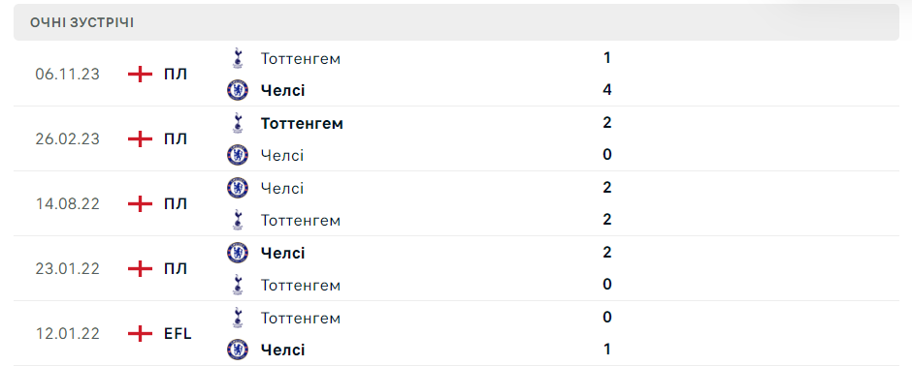Click Tottenham crest in 12.01.22 EFL match
Screen dimensions: 912x366
pyautogui.click(x=237, y=318)
